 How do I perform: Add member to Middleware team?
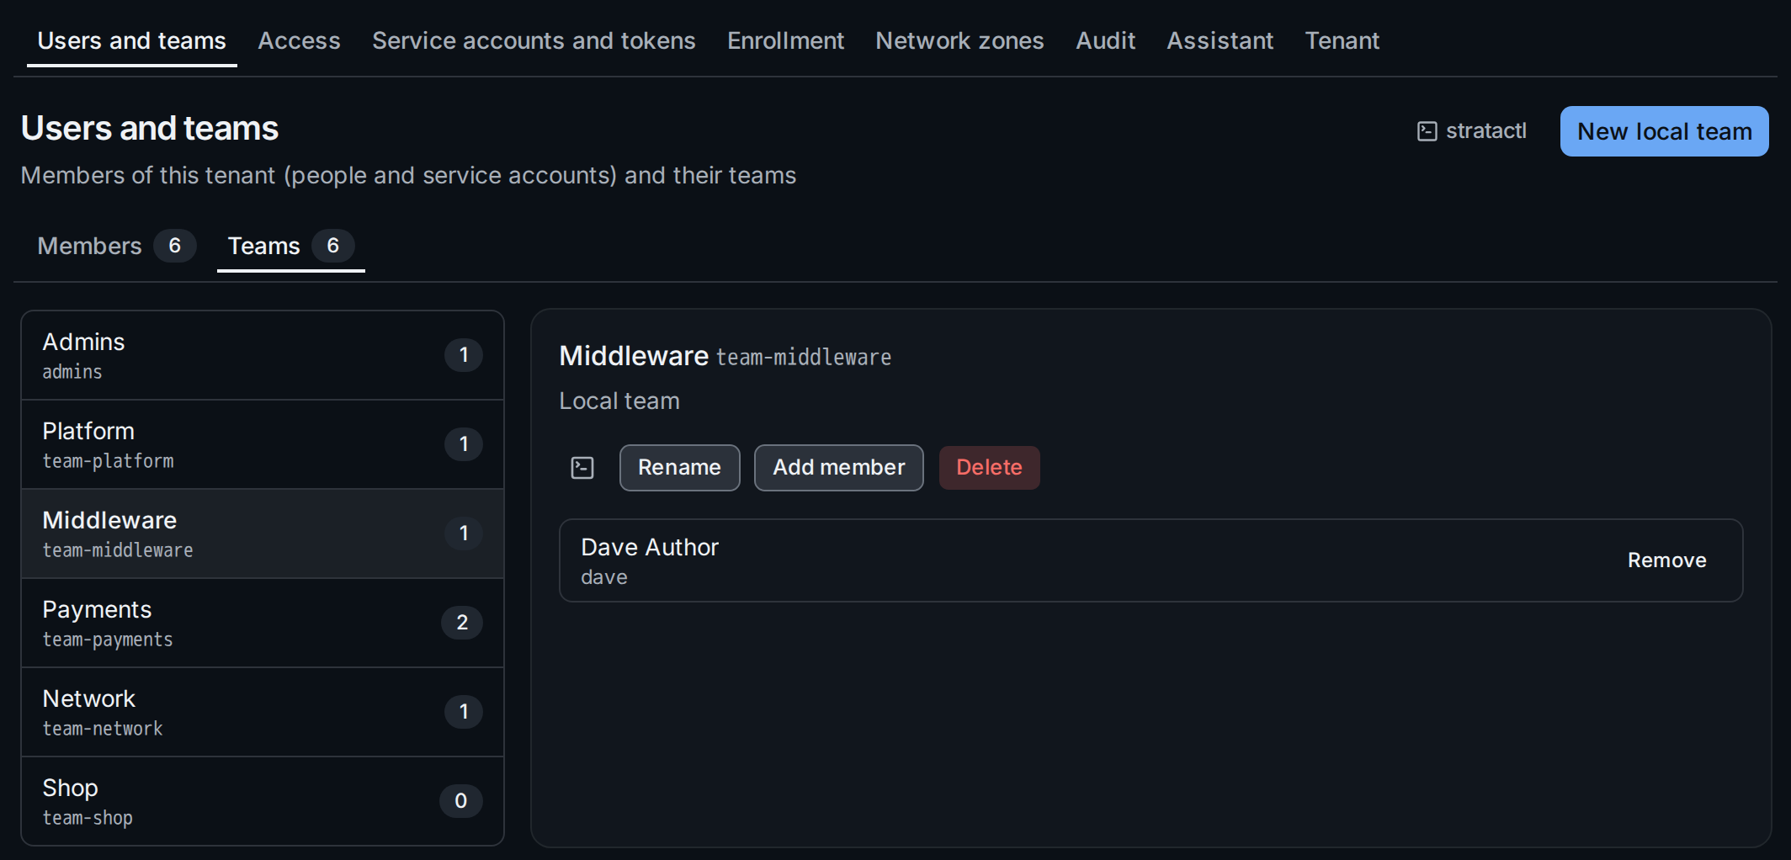coord(839,468)
